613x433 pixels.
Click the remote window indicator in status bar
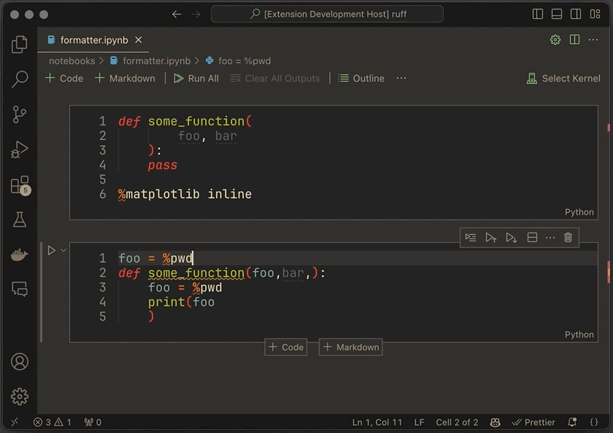[15, 422]
